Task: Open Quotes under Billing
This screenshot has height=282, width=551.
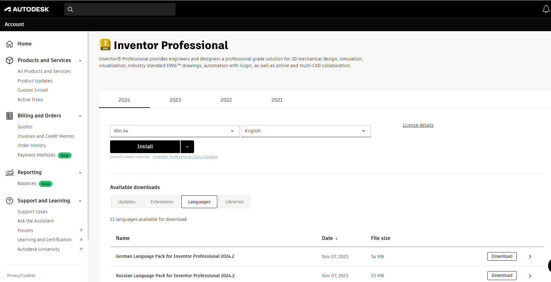Action: [25, 127]
